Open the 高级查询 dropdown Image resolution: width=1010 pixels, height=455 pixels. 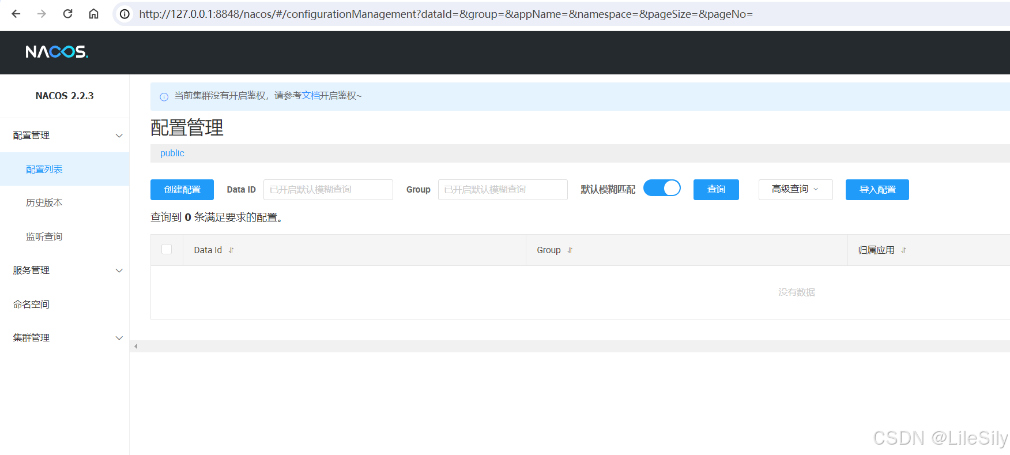tap(796, 189)
